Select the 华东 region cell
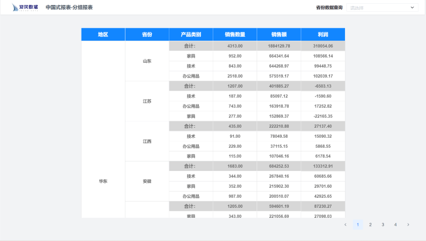Screen dimensions: 426x241 click(104, 181)
